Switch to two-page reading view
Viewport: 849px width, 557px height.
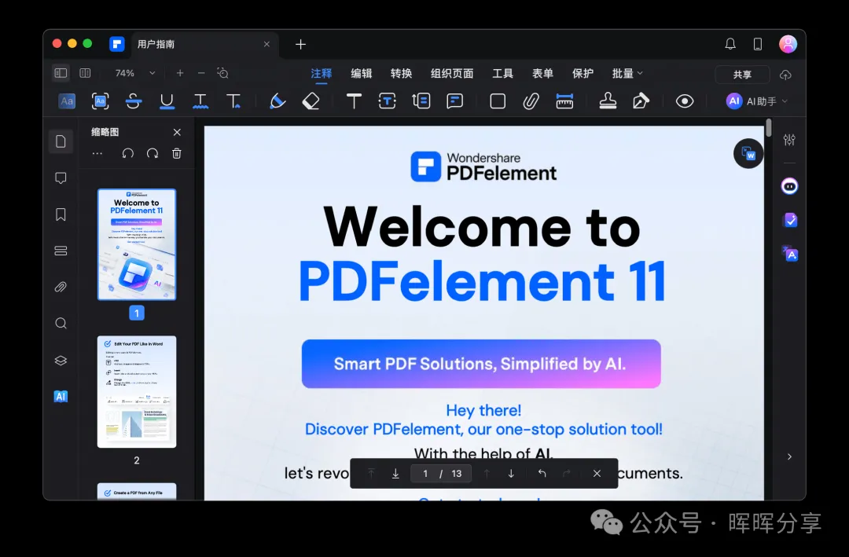point(85,73)
